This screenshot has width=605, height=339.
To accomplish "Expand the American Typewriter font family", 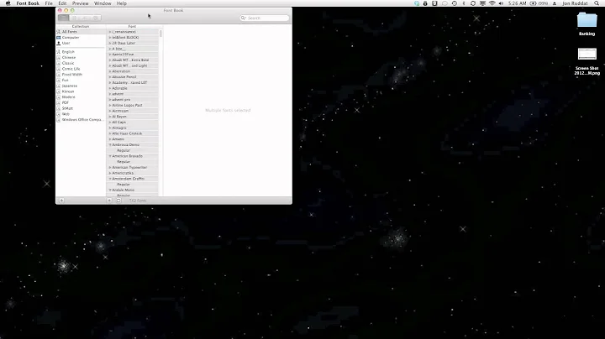I will [110, 168].
